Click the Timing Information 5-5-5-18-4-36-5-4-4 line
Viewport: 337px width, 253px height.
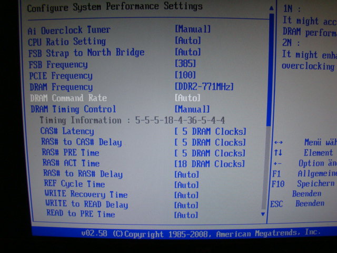click(x=132, y=120)
